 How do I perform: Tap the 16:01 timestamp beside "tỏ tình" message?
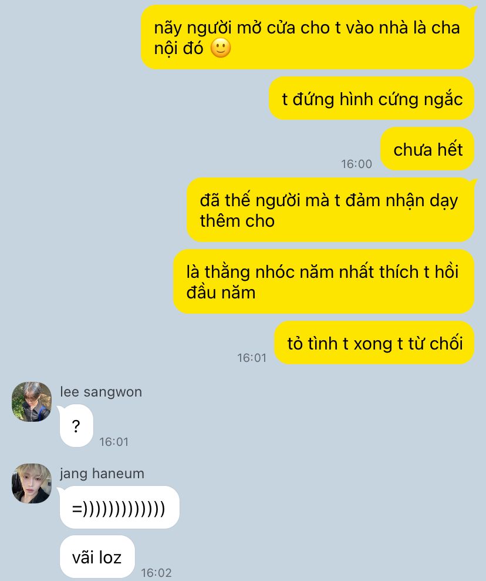pyautogui.click(x=252, y=358)
